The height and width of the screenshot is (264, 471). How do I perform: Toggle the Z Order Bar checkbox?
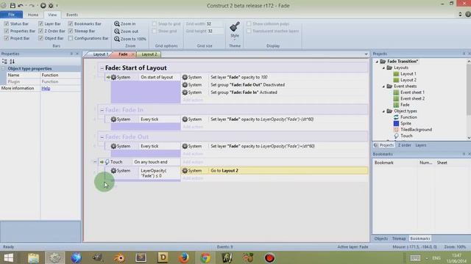[x=40, y=31]
